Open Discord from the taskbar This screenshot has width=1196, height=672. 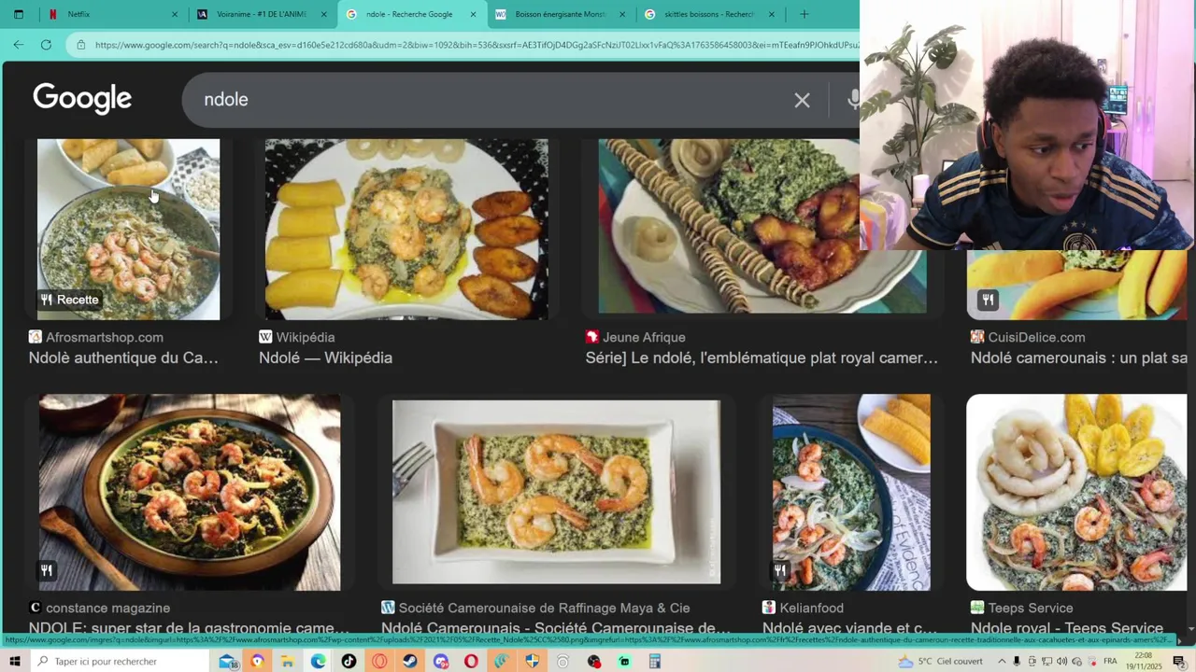[x=441, y=662]
